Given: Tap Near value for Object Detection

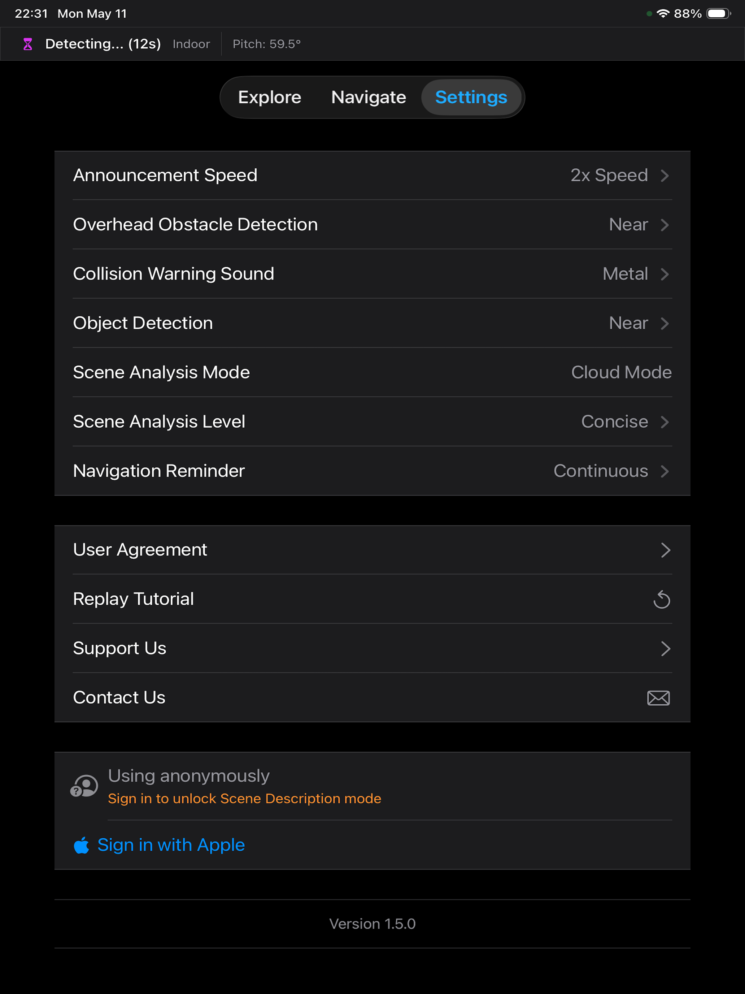Looking at the screenshot, I should click(x=628, y=323).
